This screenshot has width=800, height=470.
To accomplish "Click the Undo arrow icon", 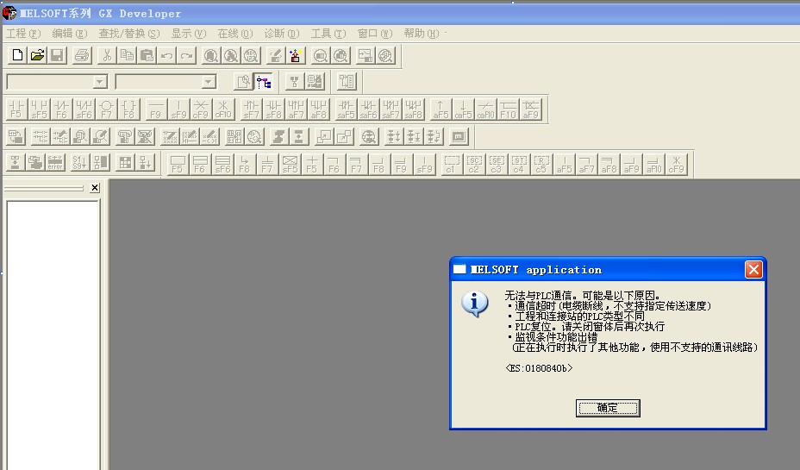I will [167, 56].
